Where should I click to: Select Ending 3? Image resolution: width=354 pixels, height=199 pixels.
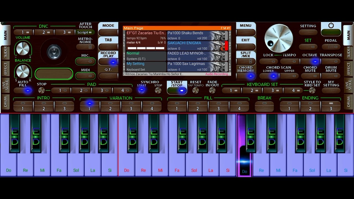[331, 106]
